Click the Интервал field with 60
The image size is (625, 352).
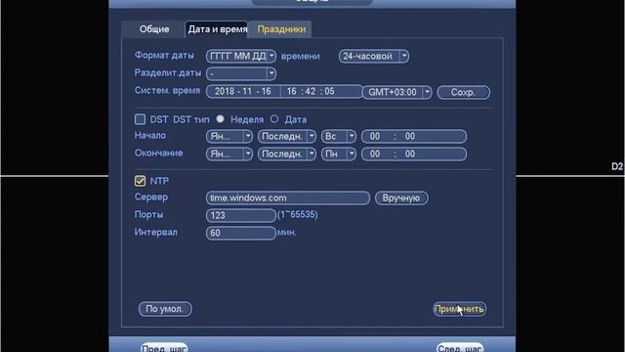pyautogui.click(x=241, y=233)
